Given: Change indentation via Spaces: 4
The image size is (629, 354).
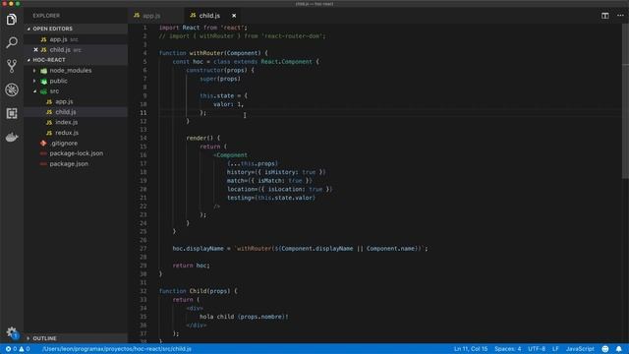Looking at the screenshot, I should point(507,349).
